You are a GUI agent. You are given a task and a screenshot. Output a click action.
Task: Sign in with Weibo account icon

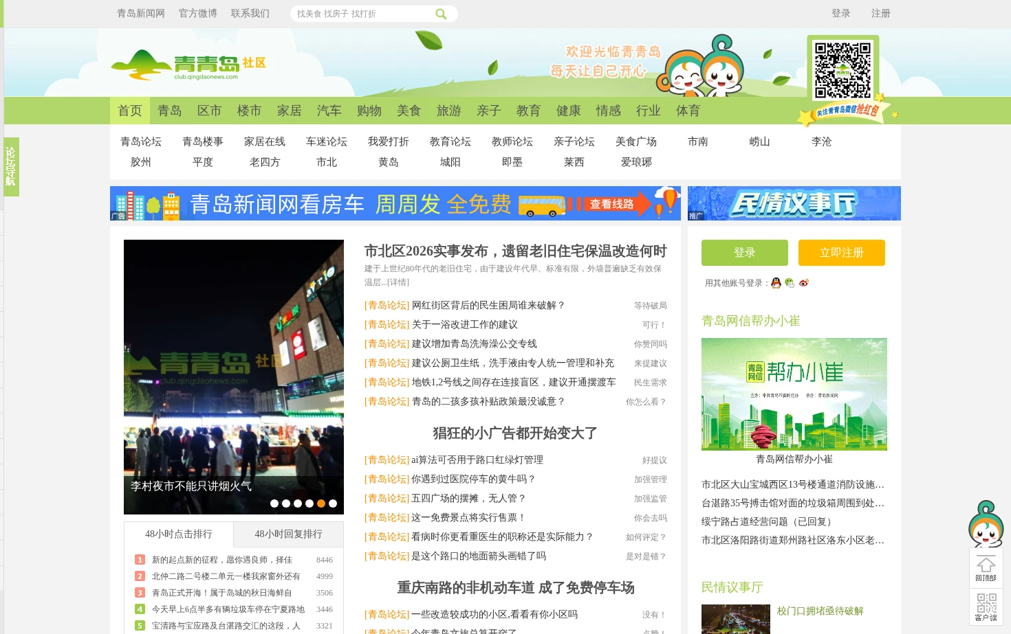(x=803, y=283)
